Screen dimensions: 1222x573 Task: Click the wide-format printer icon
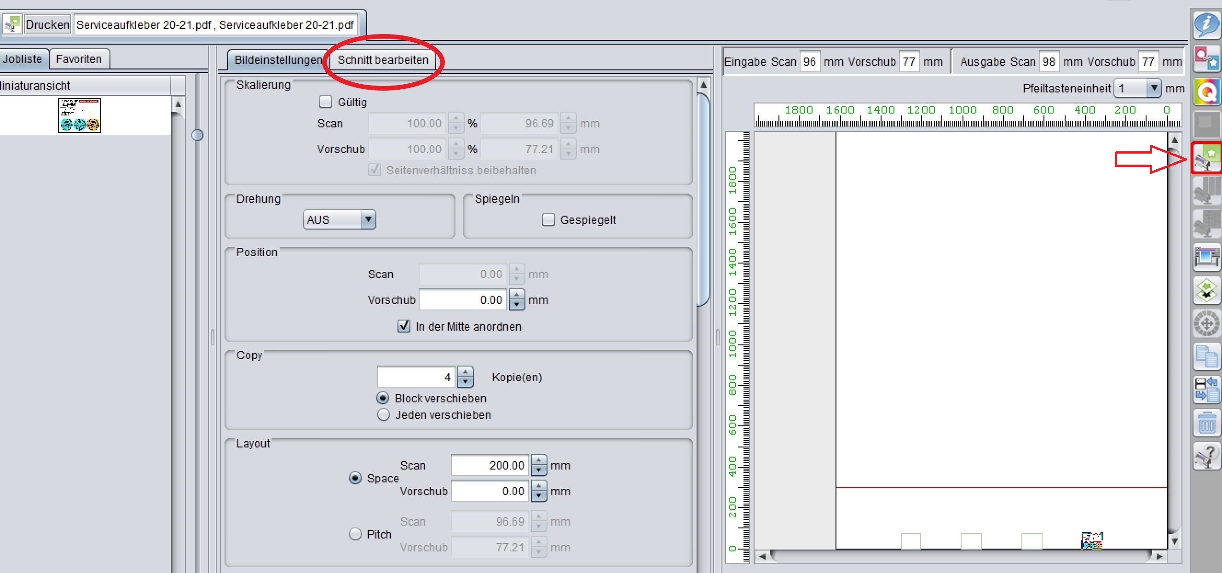point(1207,257)
